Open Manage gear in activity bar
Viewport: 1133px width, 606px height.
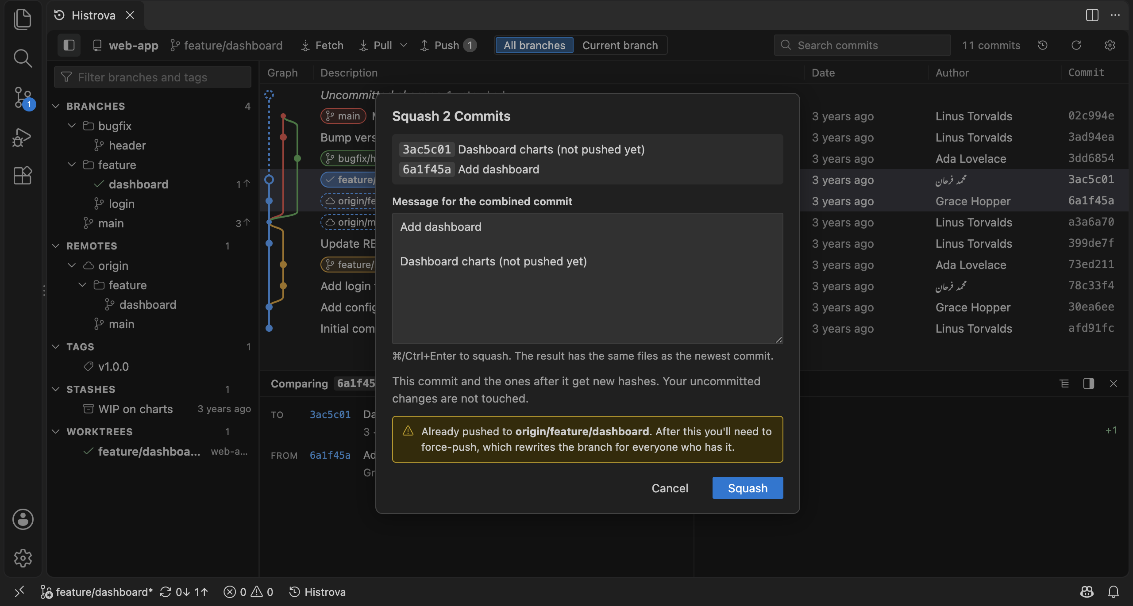[23, 558]
